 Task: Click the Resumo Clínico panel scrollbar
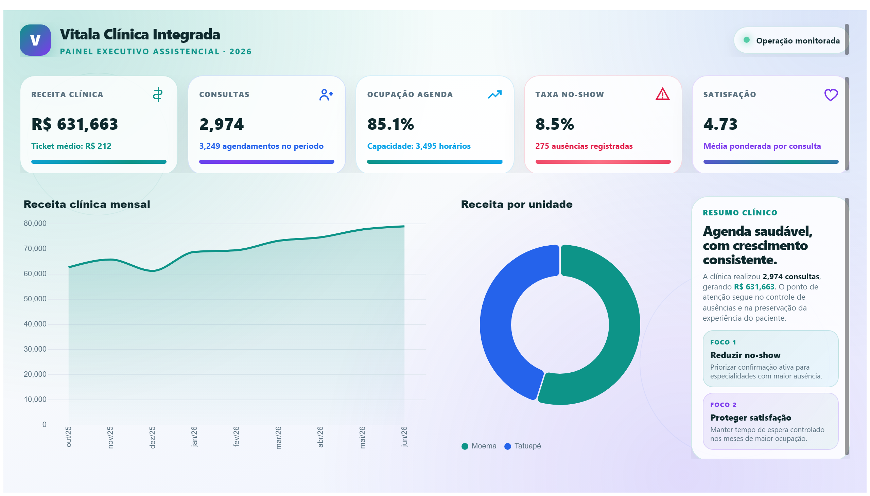click(847, 327)
